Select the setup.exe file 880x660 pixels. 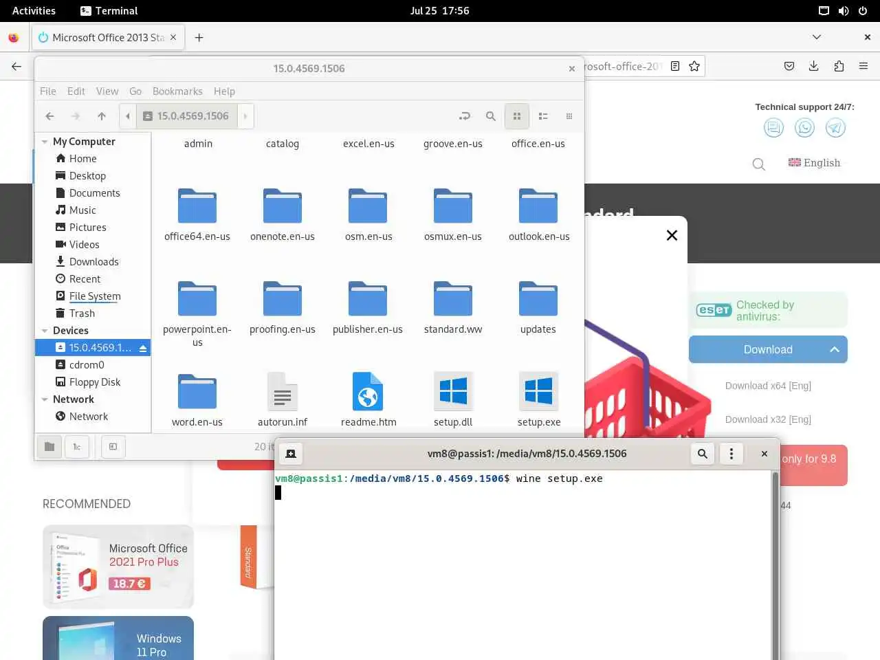coord(538,400)
